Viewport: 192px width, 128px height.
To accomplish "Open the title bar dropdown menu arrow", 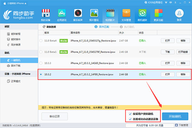I will click(x=175, y=3).
